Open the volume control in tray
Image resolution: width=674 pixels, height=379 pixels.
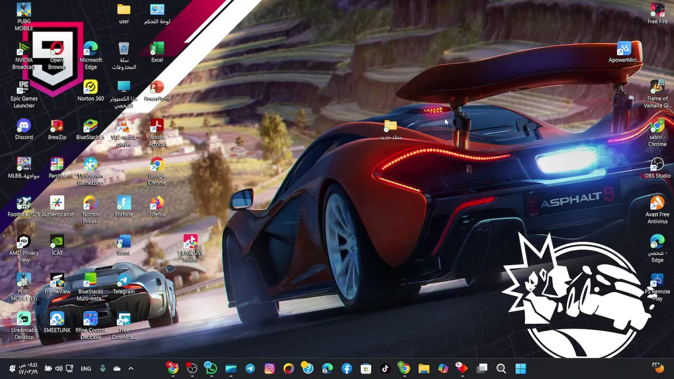[58, 368]
